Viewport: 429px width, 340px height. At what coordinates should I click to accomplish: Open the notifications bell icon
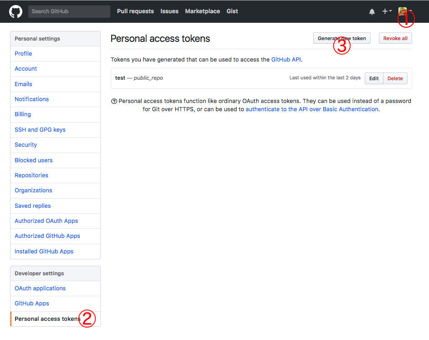(372, 11)
